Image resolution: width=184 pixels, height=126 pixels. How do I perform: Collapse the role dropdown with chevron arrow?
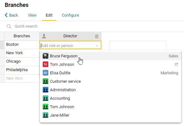click(x=97, y=46)
